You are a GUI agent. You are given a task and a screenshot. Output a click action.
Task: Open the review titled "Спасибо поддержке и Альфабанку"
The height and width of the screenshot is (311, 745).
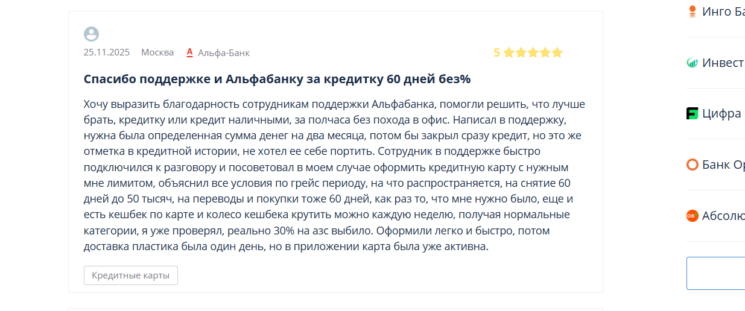point(277,79)
